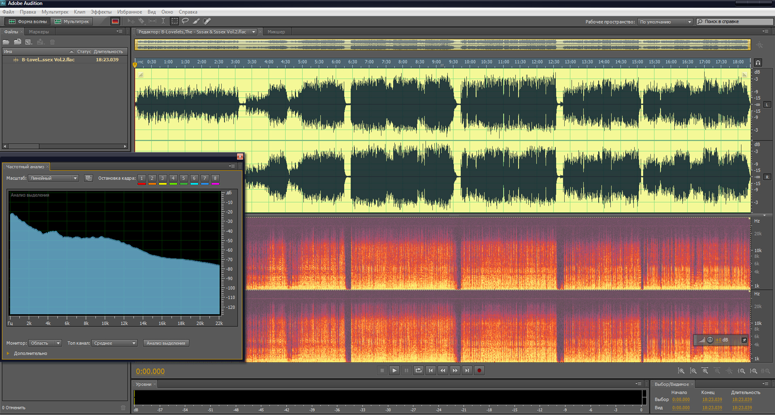775x415 pixels.
Task: Click the Анализ выделения button
Action: tap(166, 343)
